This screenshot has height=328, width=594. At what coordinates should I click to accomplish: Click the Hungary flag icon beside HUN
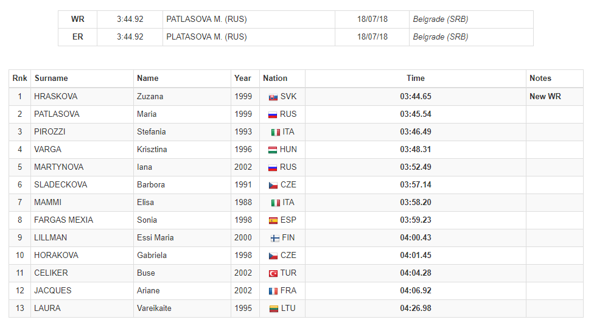click(x=273, y=150)
